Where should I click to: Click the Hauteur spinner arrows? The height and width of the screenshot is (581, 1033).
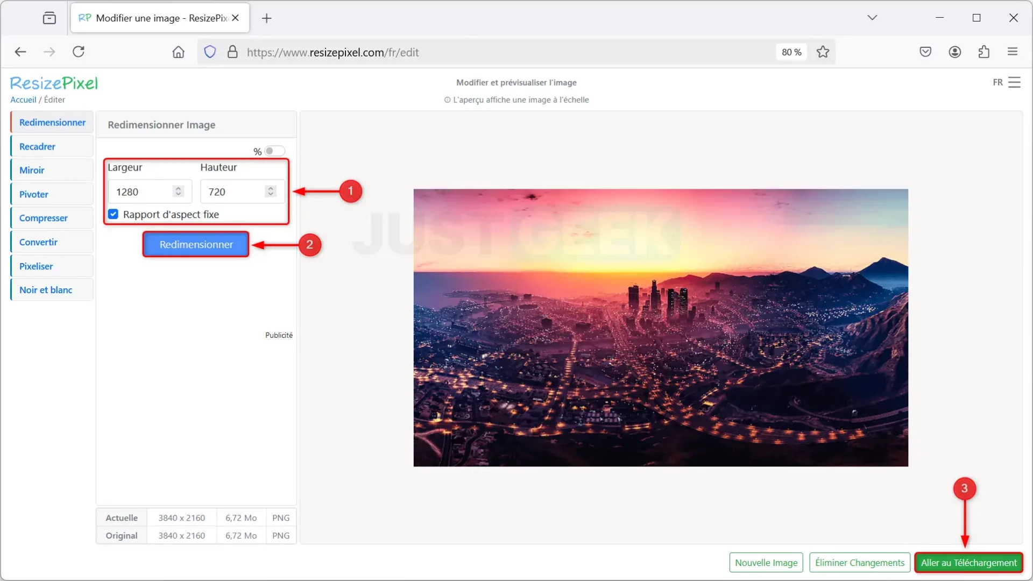coord(271,192)
